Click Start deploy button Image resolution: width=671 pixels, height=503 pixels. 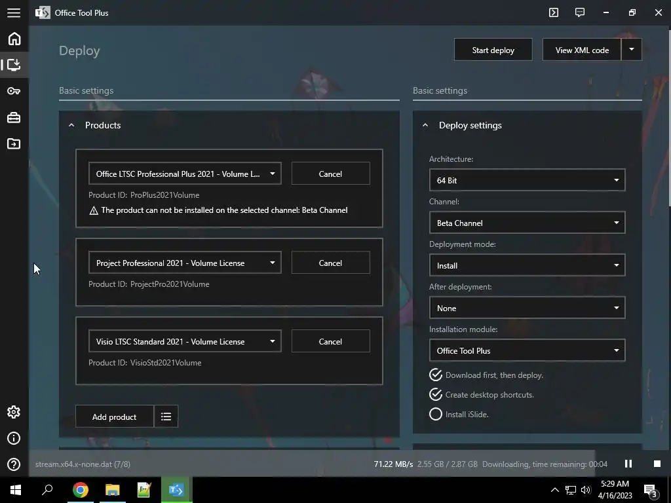(493, 50)
